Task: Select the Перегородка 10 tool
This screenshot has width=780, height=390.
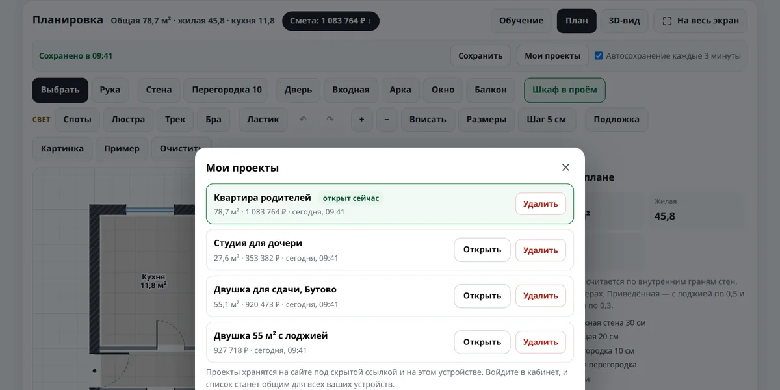Action: click(227, 90)
